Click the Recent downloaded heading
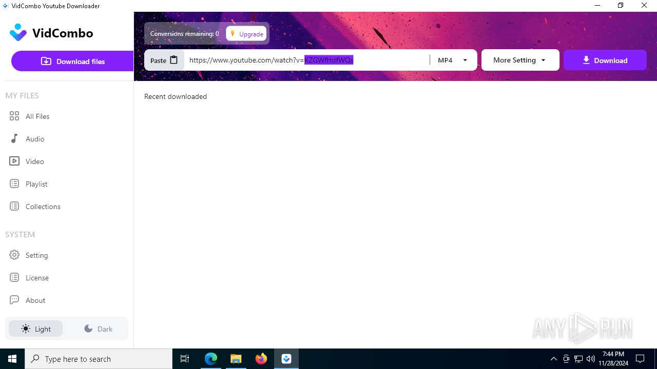657x369 pixels. [x=176, y=96]
